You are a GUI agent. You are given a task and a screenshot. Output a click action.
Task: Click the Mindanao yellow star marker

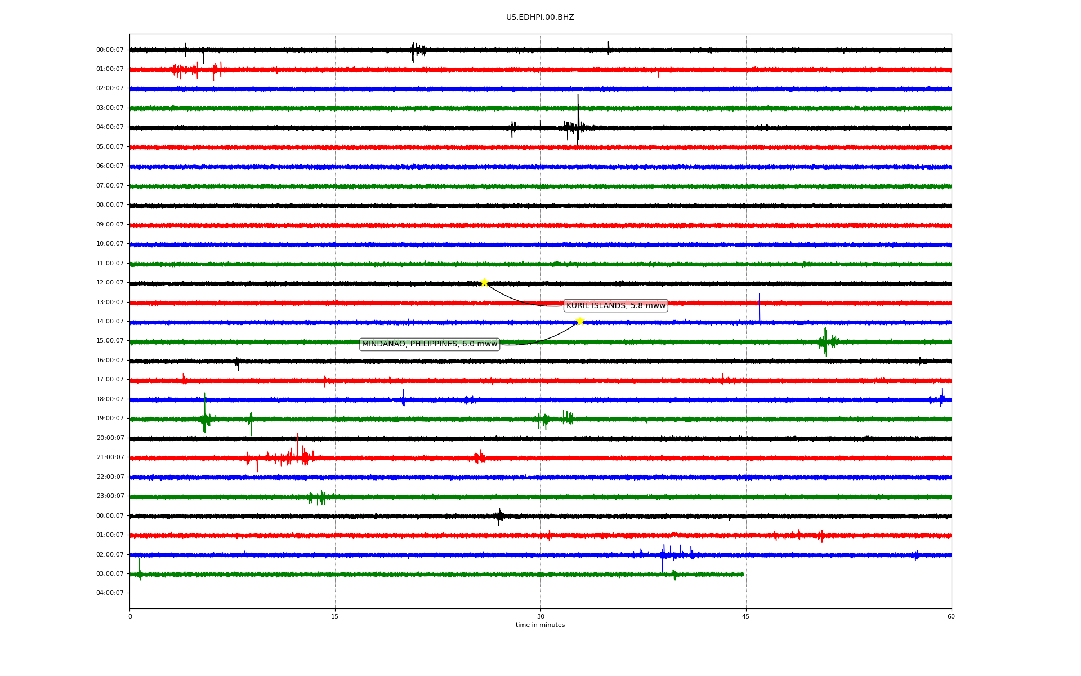pyautogui.click(x=580, y=321)
